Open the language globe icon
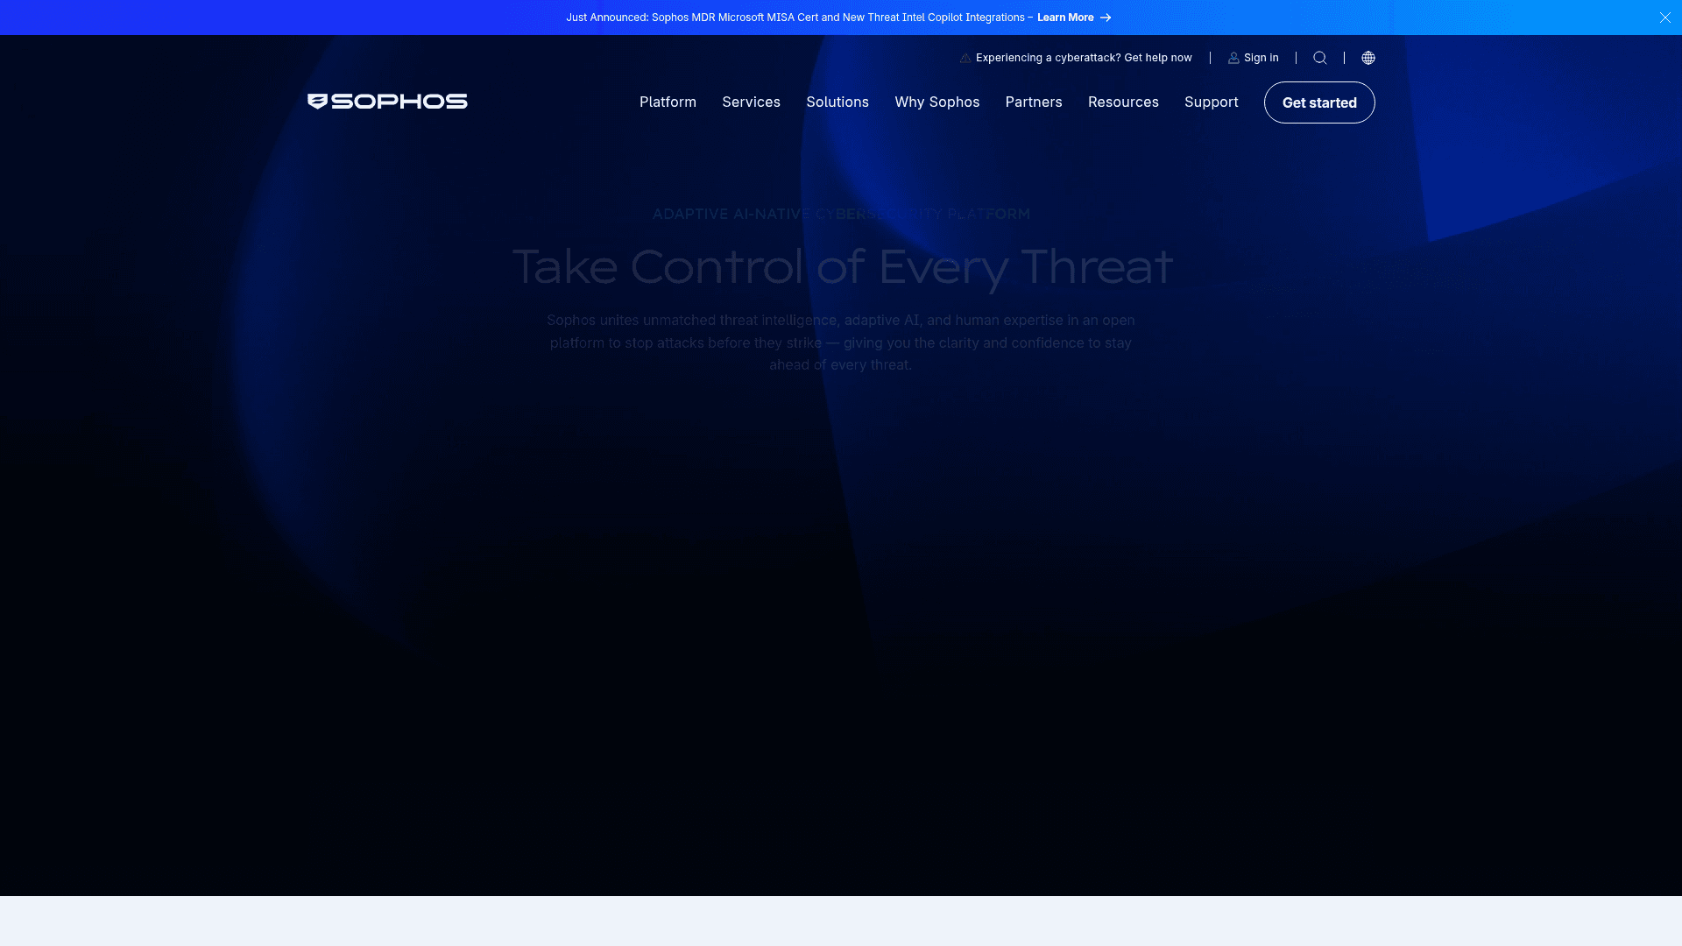 [x=1368, y=58]
